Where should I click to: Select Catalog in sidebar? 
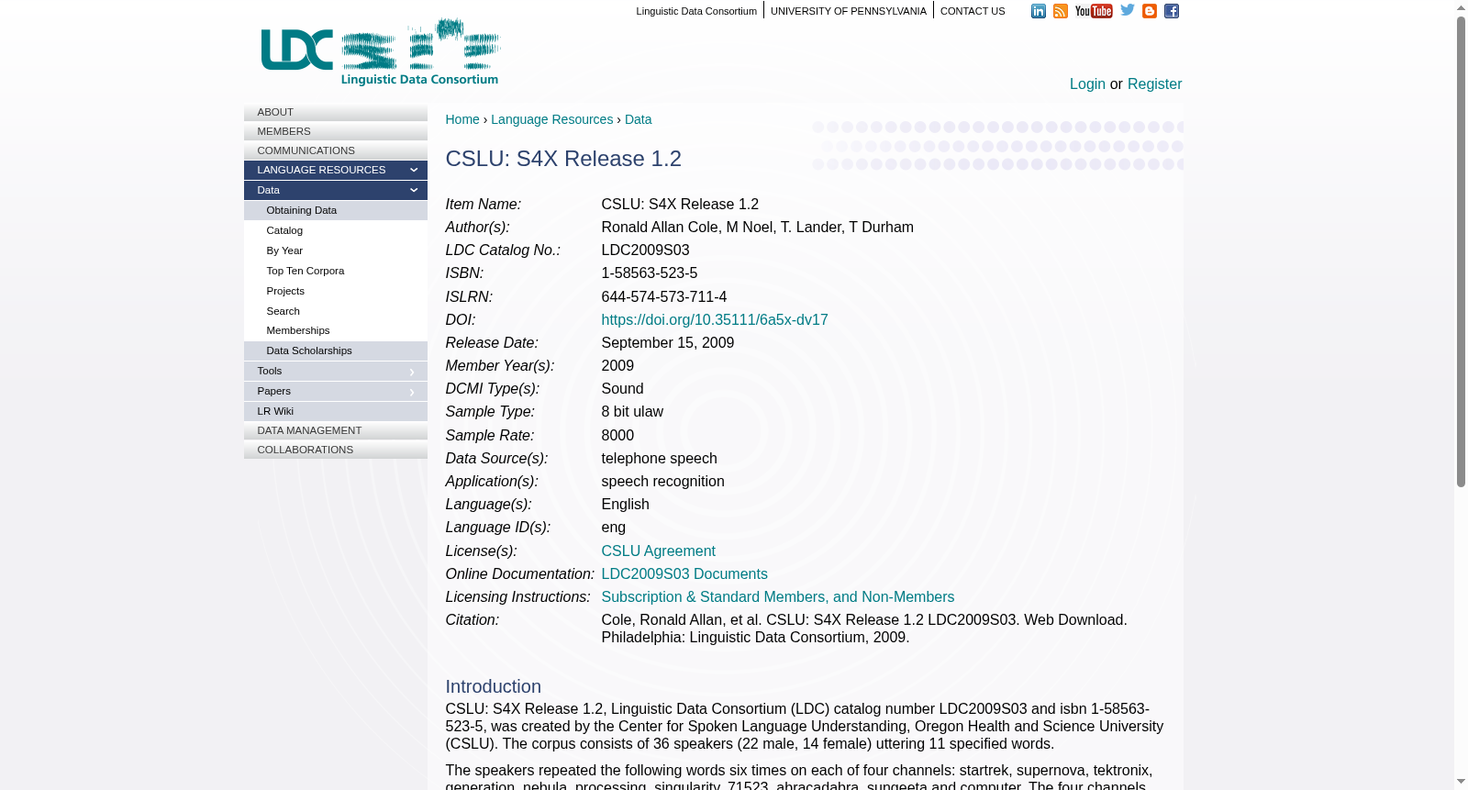pos(336,230)
